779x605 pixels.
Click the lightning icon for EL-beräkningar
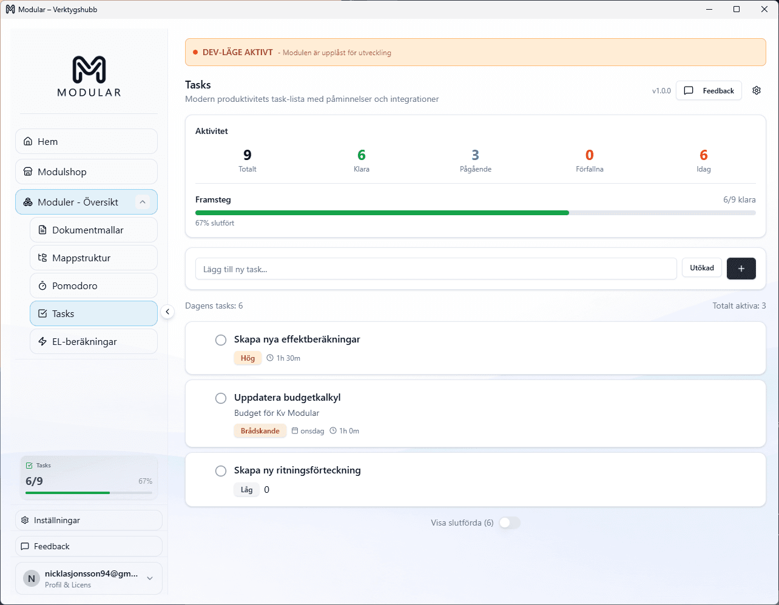[42, 342]
